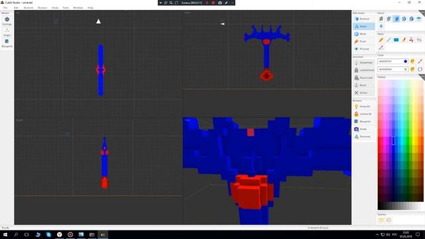The image size is (425, 239).
Task: Click the magnifier on the recording toolbar
Action: coord(171,3)
